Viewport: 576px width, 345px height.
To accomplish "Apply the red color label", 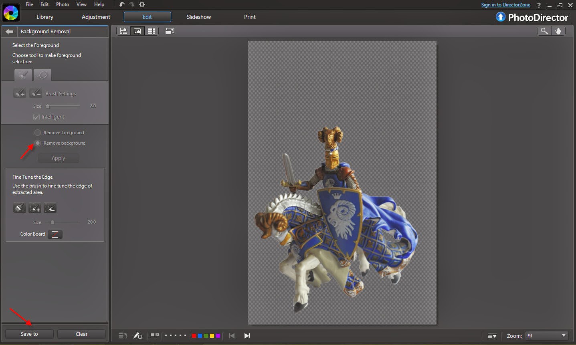I will tap(194, 336).
